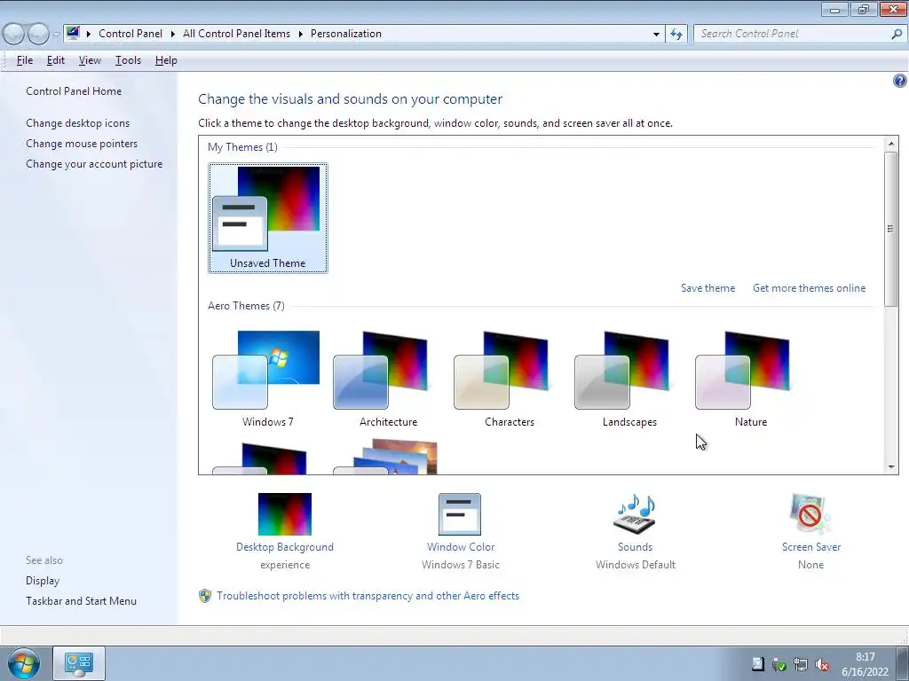Screen dimensions: 909x681
Task: Click the green shield tray icon
Action: pyautogui.click(x=779, y=664)
